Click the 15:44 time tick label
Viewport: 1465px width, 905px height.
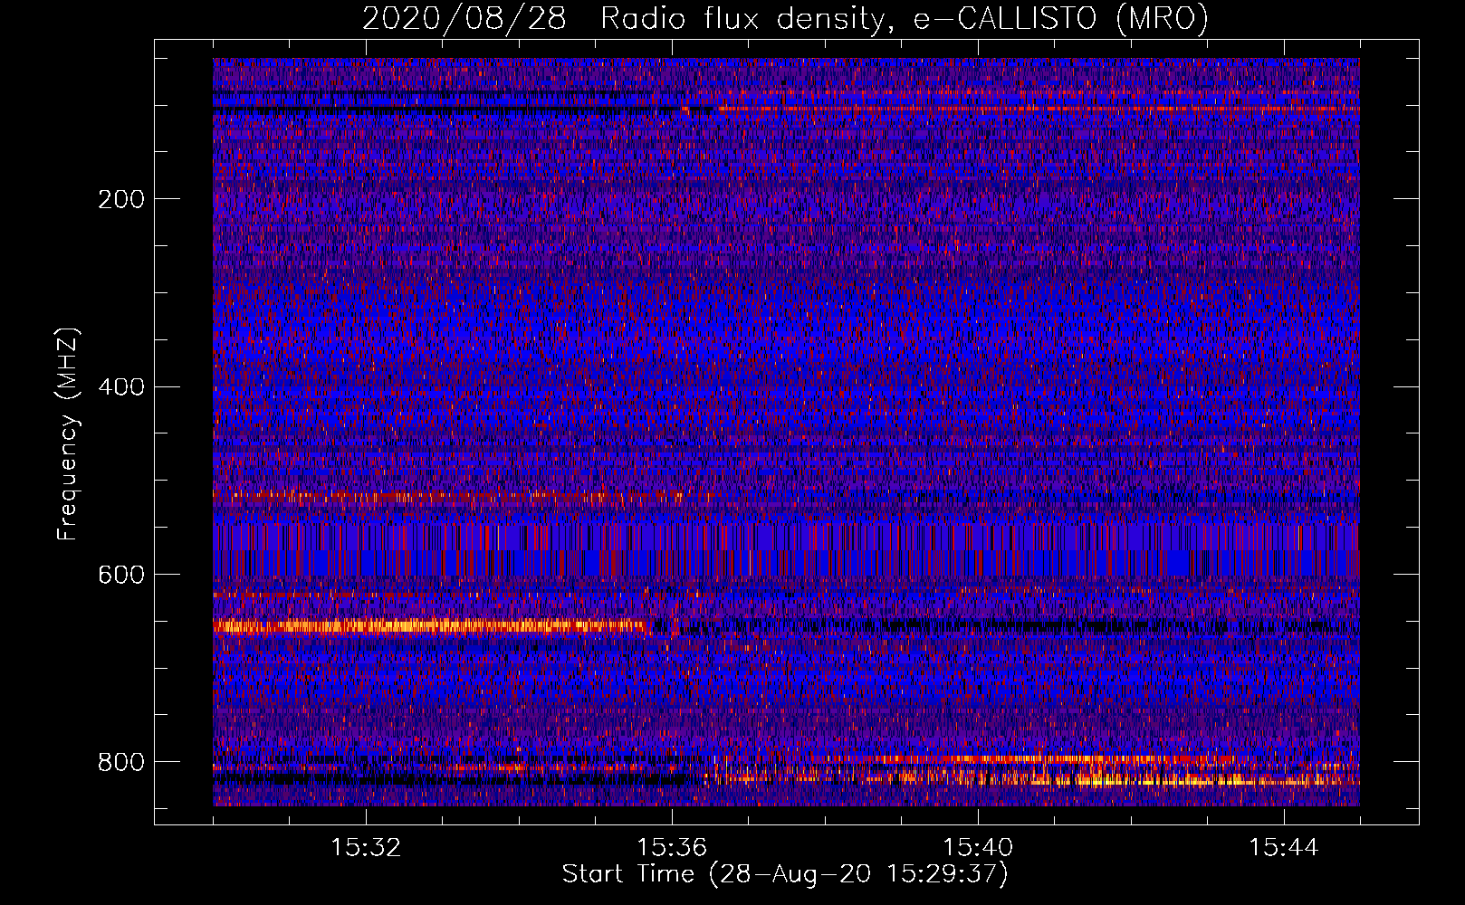[x=1284, y=848]
